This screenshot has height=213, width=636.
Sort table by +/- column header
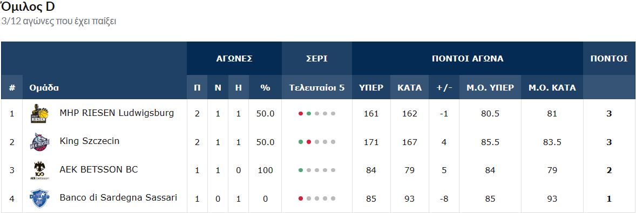coord(444,87)
